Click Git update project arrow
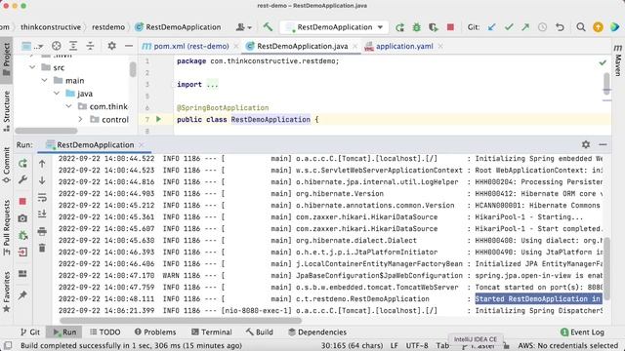This screenshot has height=351, width=625. [x=492, y=27]
